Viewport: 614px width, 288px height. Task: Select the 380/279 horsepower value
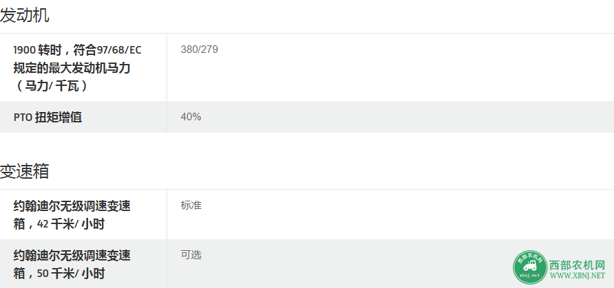[200, 49]
